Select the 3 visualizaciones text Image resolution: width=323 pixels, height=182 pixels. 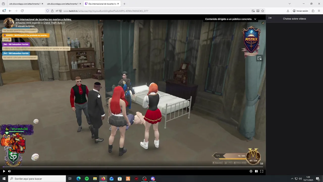[x=25, y=26]
